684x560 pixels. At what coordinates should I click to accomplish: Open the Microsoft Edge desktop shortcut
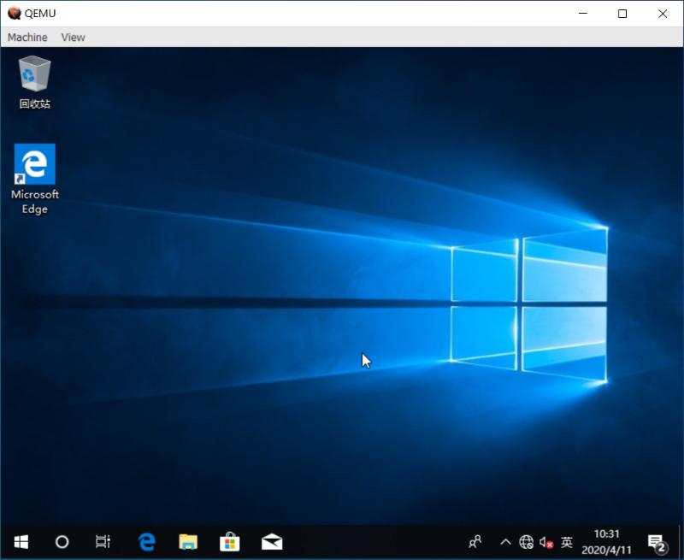[x=33, y=162]
